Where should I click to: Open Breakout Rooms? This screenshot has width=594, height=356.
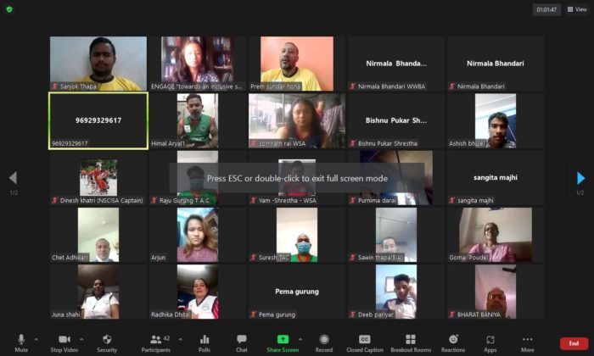[x=411, y=342]
